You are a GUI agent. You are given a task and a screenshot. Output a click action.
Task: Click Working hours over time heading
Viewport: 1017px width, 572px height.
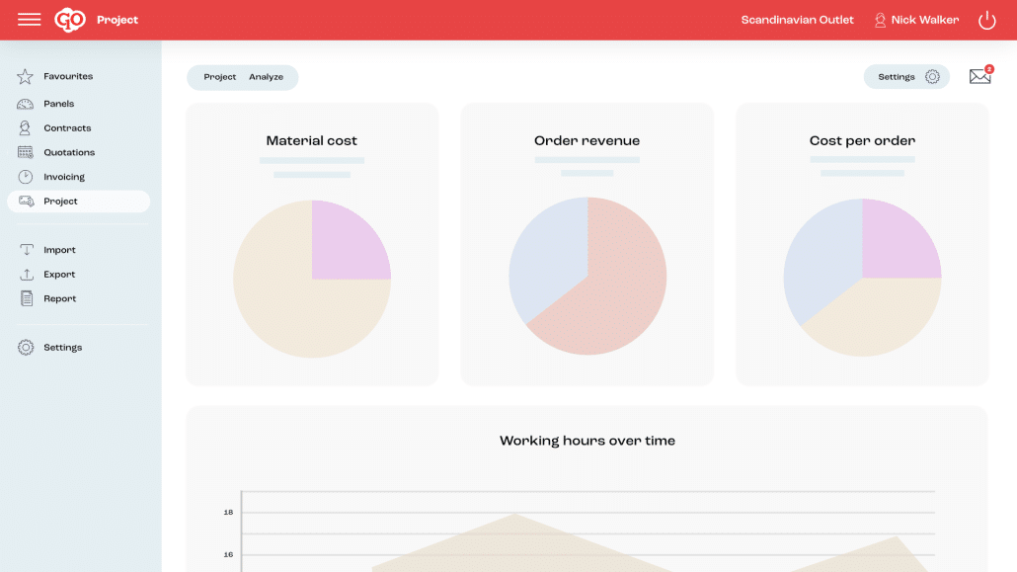pyautogui.click(x=587, y=441)
